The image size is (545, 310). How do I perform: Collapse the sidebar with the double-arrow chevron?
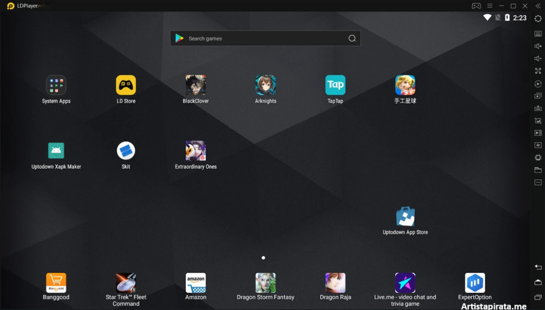point(538,6)
